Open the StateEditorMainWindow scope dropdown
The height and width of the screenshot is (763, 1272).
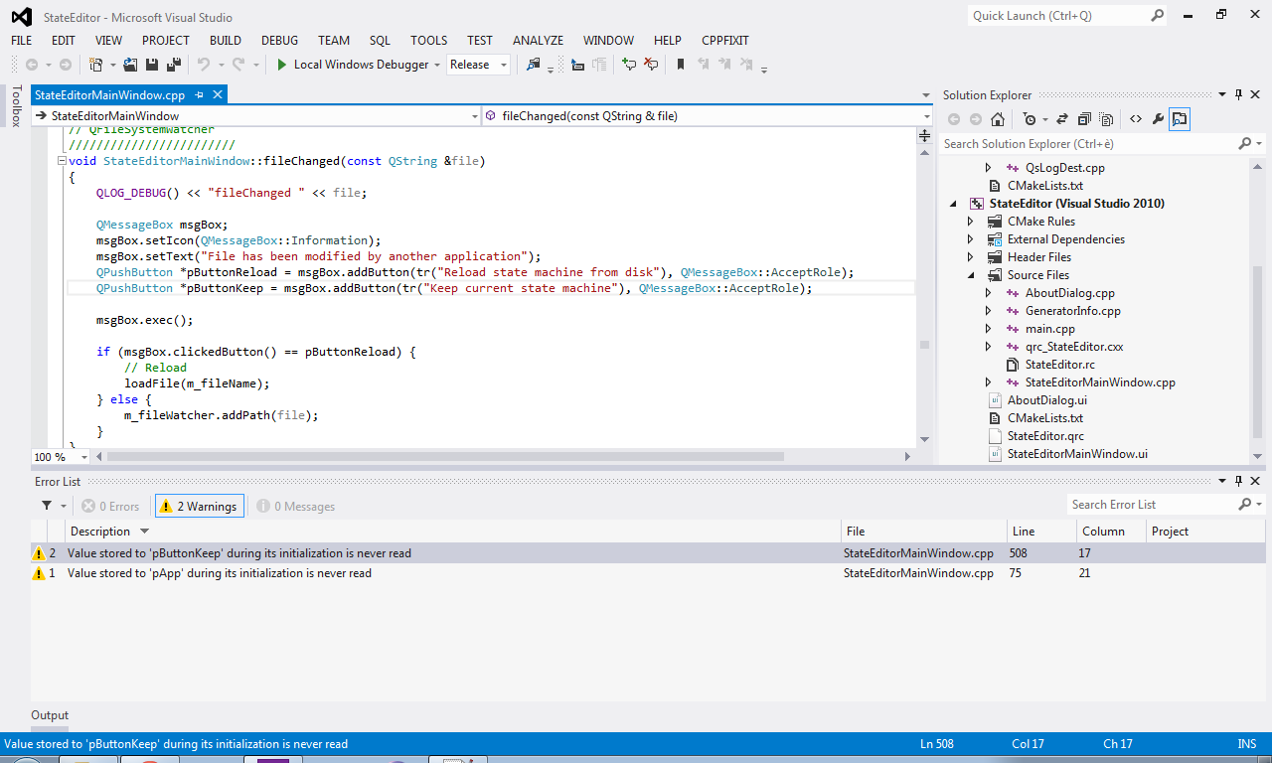(x=474, y=116)
